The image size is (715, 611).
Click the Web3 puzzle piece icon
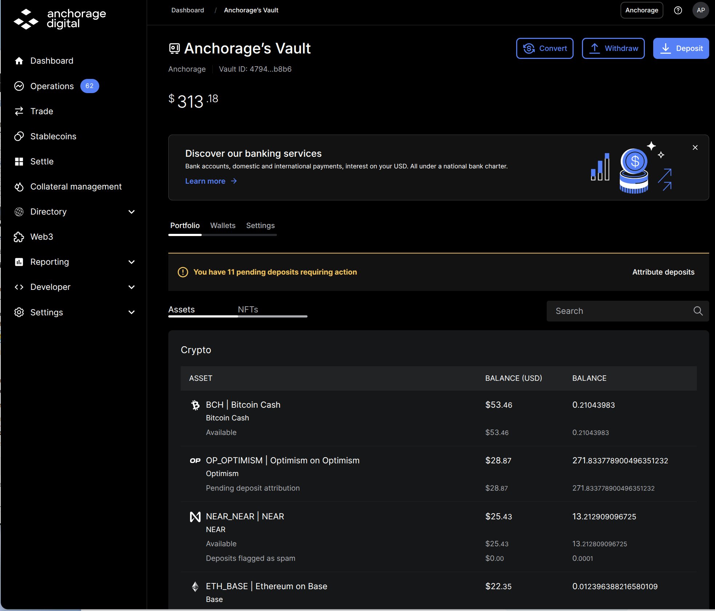click(x=19, y=237)
